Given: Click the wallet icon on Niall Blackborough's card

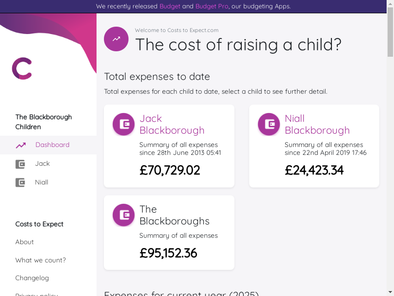Looking at the screenshot, I should coord(269,124).
